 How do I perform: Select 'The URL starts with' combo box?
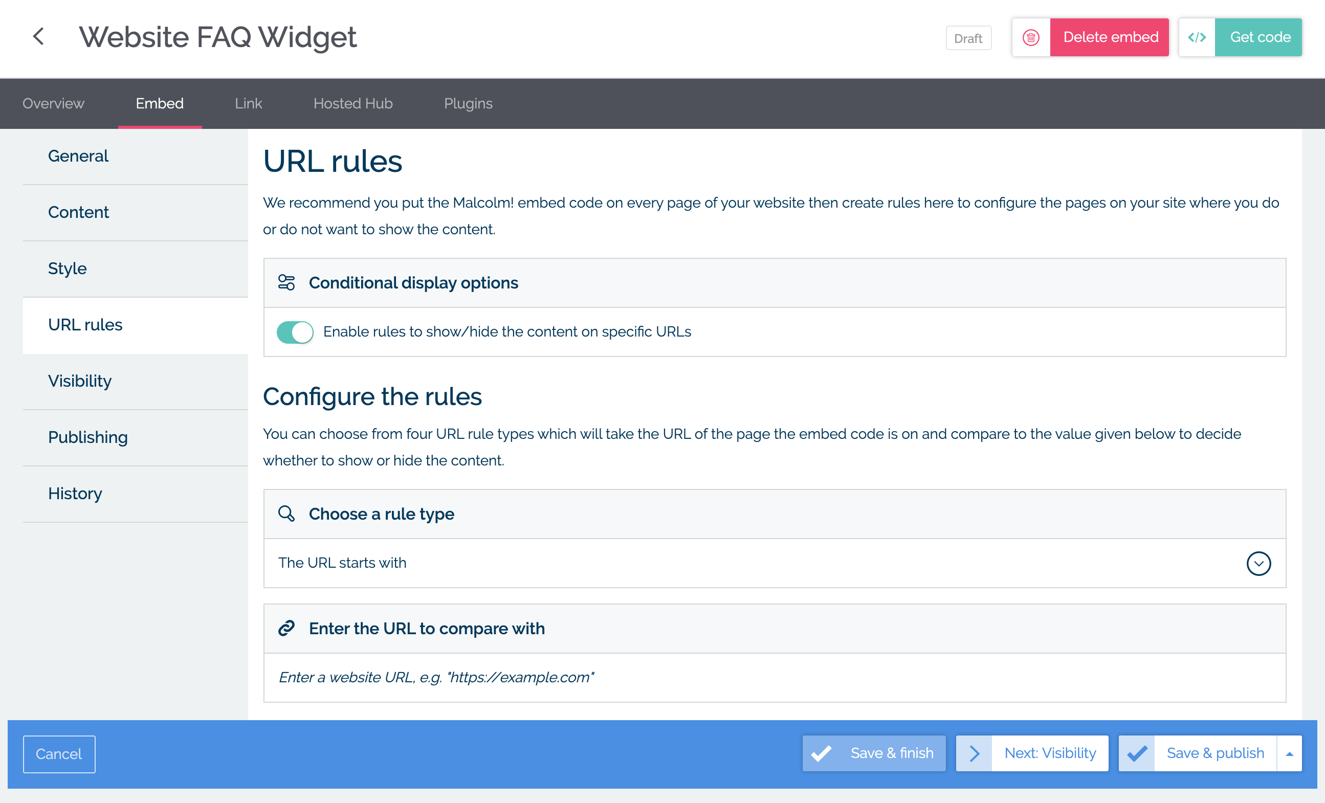pos(775,563)
